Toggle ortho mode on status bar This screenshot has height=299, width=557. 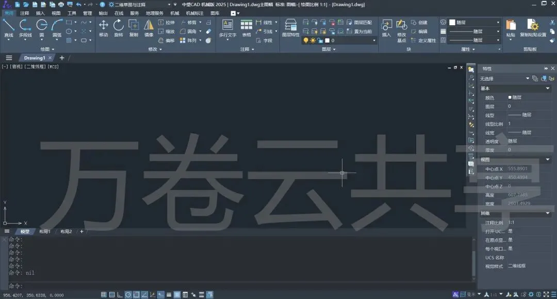(x=120, y=294)
